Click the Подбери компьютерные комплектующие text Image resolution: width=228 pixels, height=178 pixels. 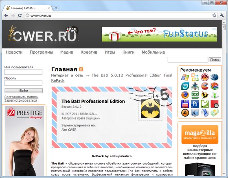pos(200,152)
